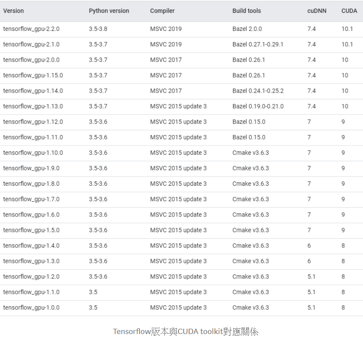
Task: Click the Python version column header
Action: coord(109,11)
